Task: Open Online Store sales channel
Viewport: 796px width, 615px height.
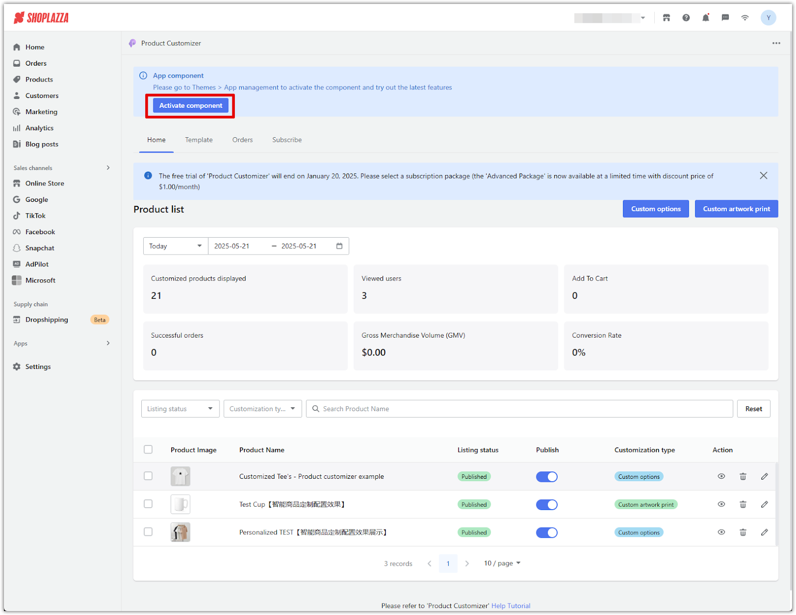Action: pyautogui.click(x=45, y=183)
